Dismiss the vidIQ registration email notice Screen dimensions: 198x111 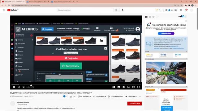(185, 39)
